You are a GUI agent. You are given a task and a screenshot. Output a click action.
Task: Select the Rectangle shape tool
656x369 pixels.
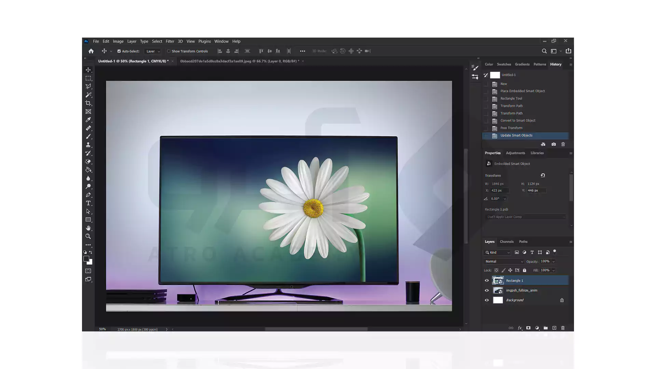click(x=88, y=220)
